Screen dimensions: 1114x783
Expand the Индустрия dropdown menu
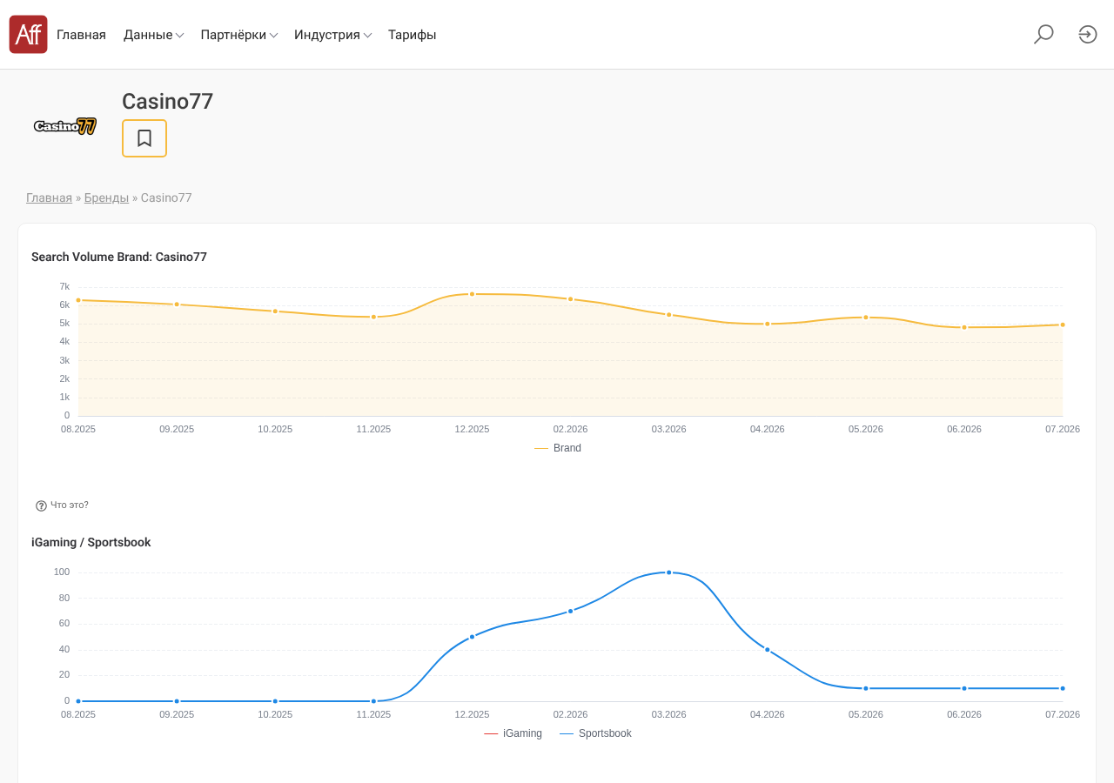click(333, 35)
